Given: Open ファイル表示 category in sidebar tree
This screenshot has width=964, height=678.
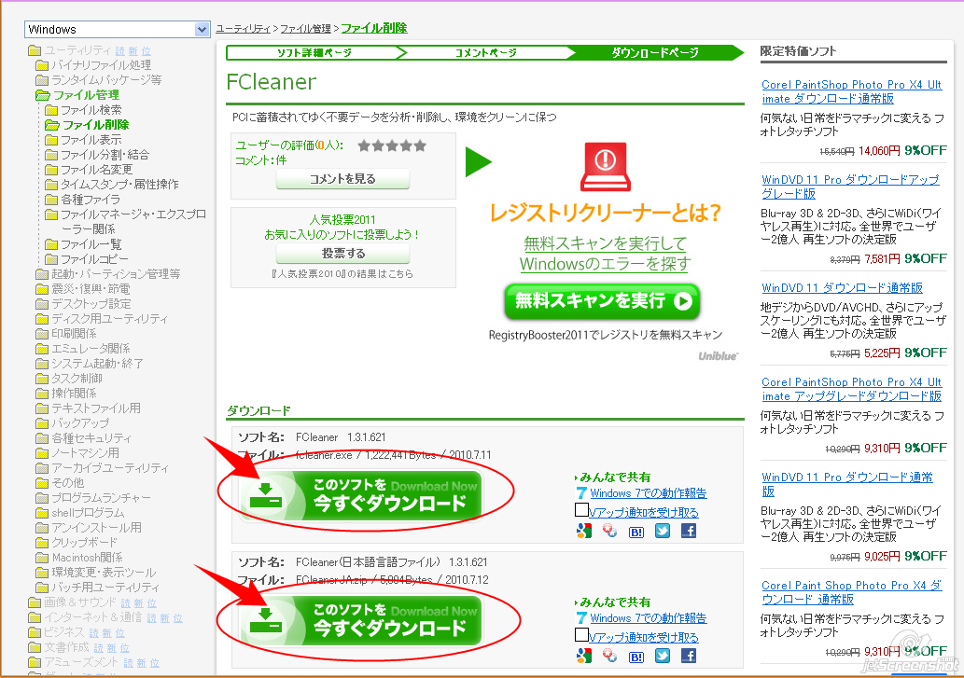Looking at the screenshot, I should coord(91,140).
